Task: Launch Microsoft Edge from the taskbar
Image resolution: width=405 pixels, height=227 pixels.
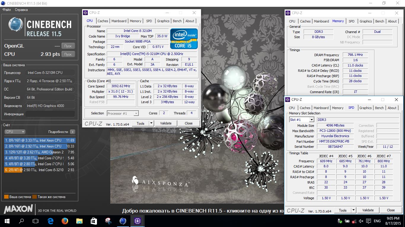Action: pos(50,221)
